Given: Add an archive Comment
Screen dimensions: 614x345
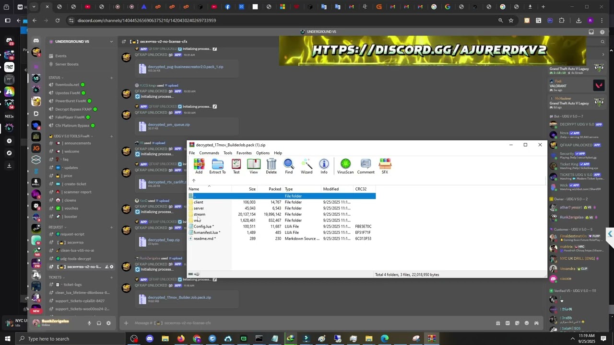Looking at the screenshot, I should pos(366,166).
